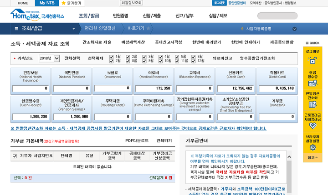Click 한번에 내려받기
Viewport: 328px width, 195px height.
coord(206,42)
